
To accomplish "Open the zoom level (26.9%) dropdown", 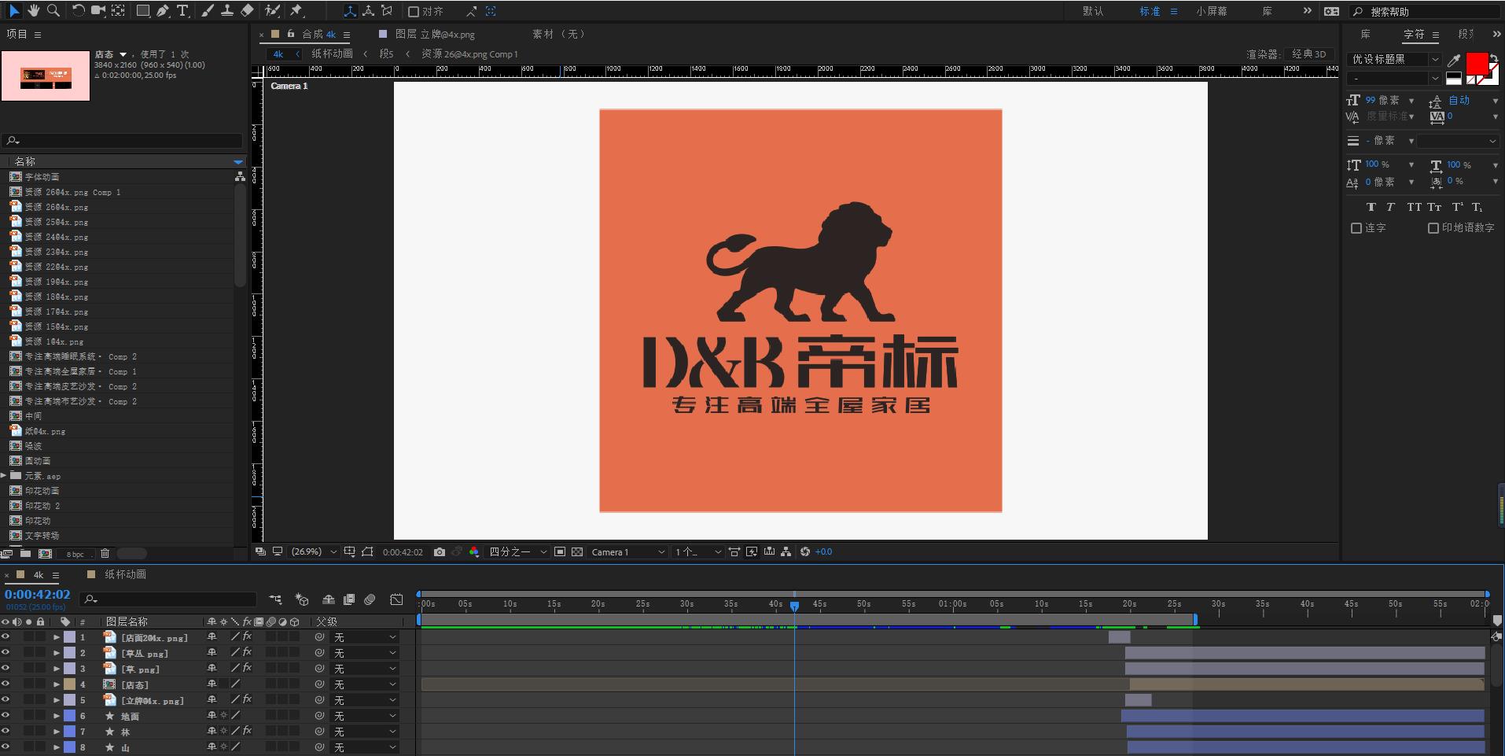I will [x=314, y=552].
